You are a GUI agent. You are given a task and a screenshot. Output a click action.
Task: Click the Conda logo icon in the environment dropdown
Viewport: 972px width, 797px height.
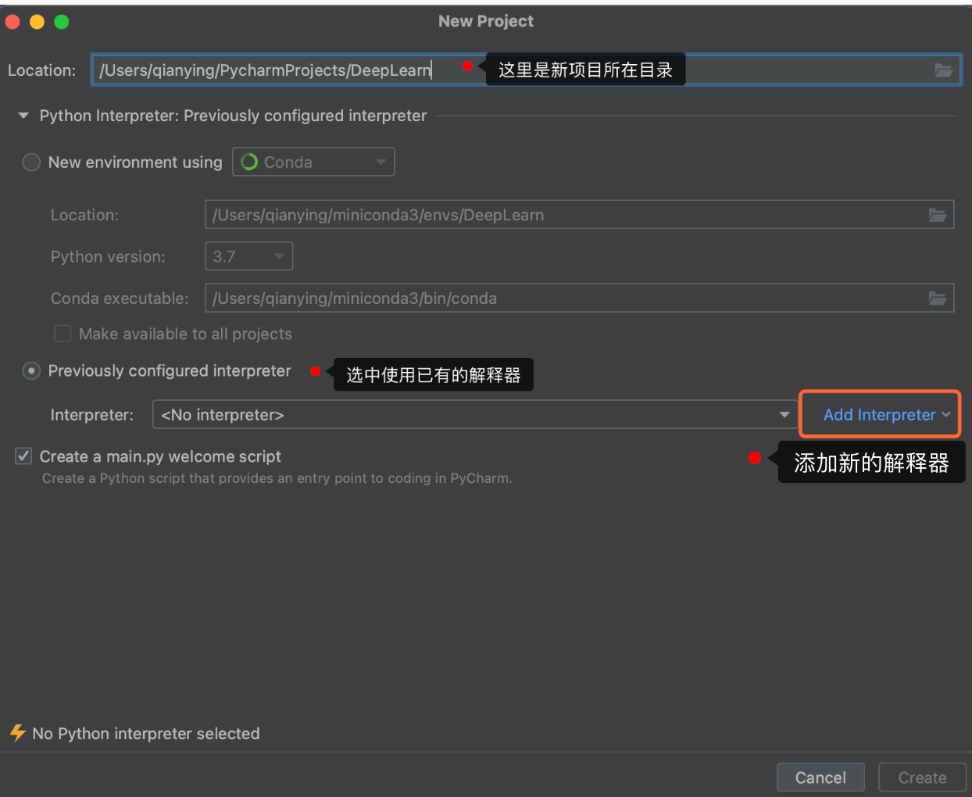[x=249, y=162]
